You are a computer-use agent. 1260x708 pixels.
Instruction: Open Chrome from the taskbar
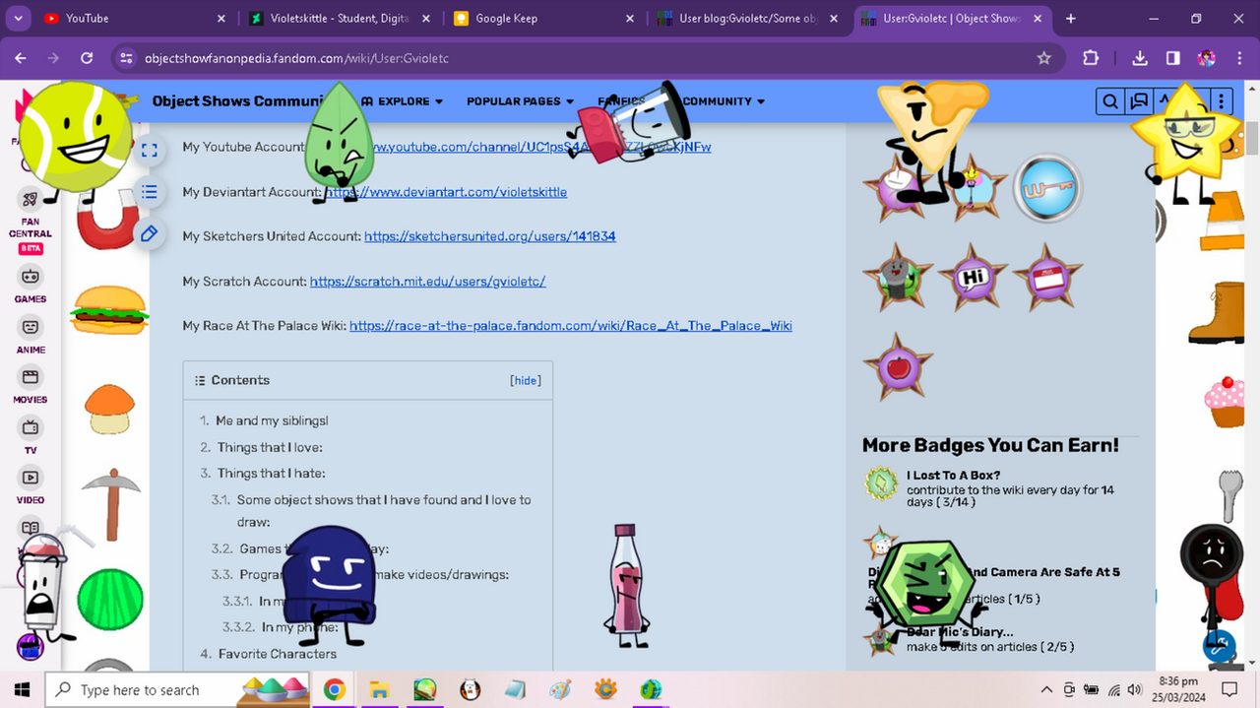334,689
